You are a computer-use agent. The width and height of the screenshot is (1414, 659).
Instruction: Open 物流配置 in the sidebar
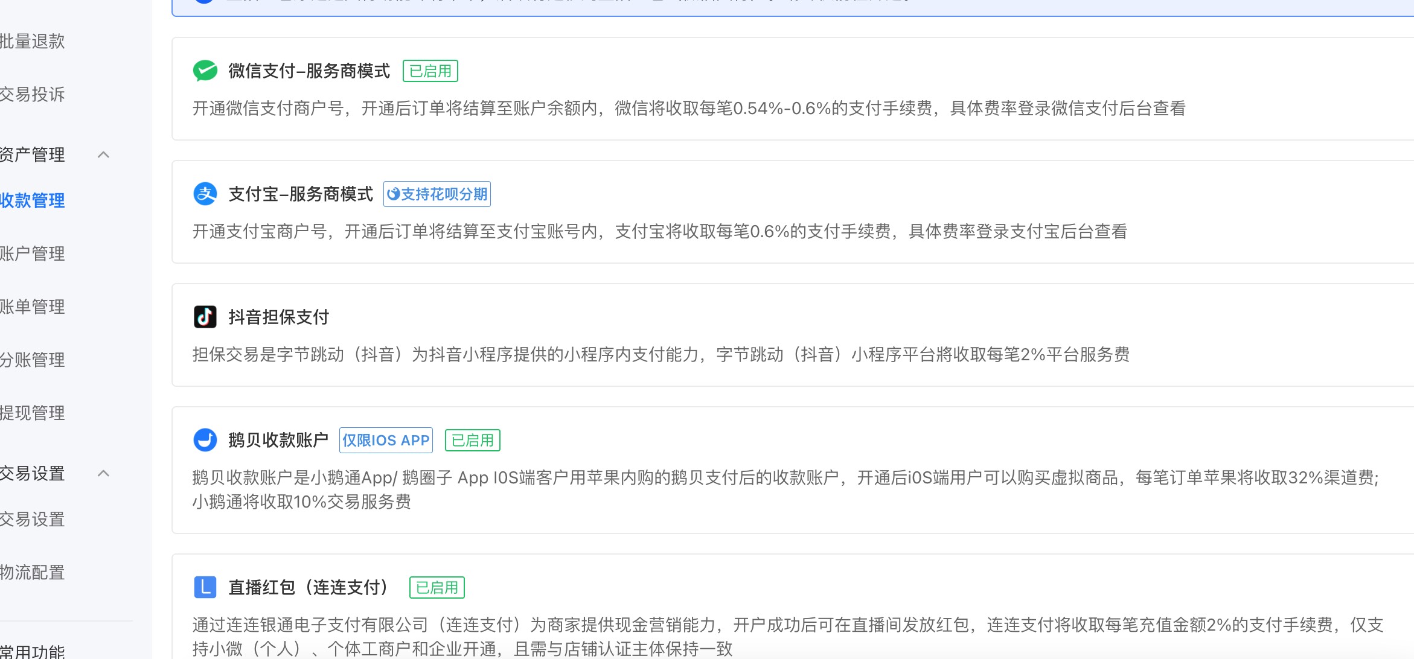click(x=33, y=572)
